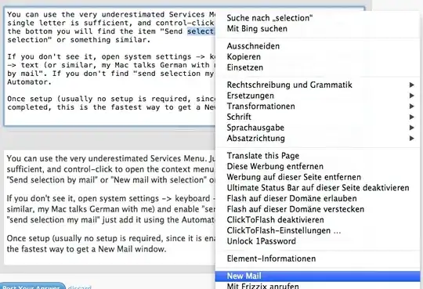The height and width of the screenshot is (289, 423).
Task: Expand the Transformationen submenu arrow
Action: click(411, 107)
